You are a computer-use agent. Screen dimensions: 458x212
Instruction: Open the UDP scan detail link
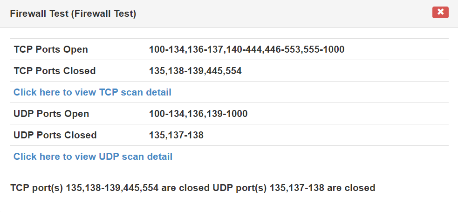pos(93,157)
